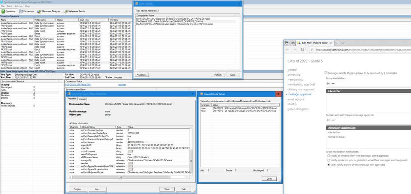Click the Preview... button
The width and height of the screenshot is (411, 194).
pyautogui.click(x=78, y=189)
